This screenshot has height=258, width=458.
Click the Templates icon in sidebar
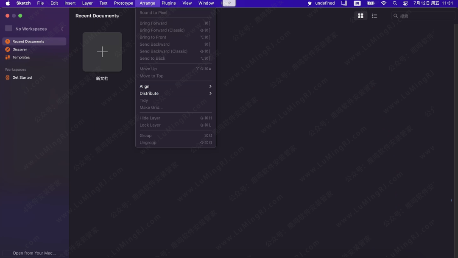(x=8, y=58)
